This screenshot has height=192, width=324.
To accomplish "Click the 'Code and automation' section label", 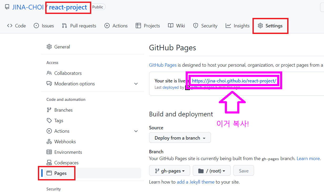I will click(x=66, y=100).
